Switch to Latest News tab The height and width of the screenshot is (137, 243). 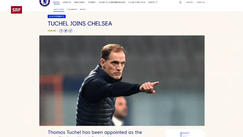(59, 9)
